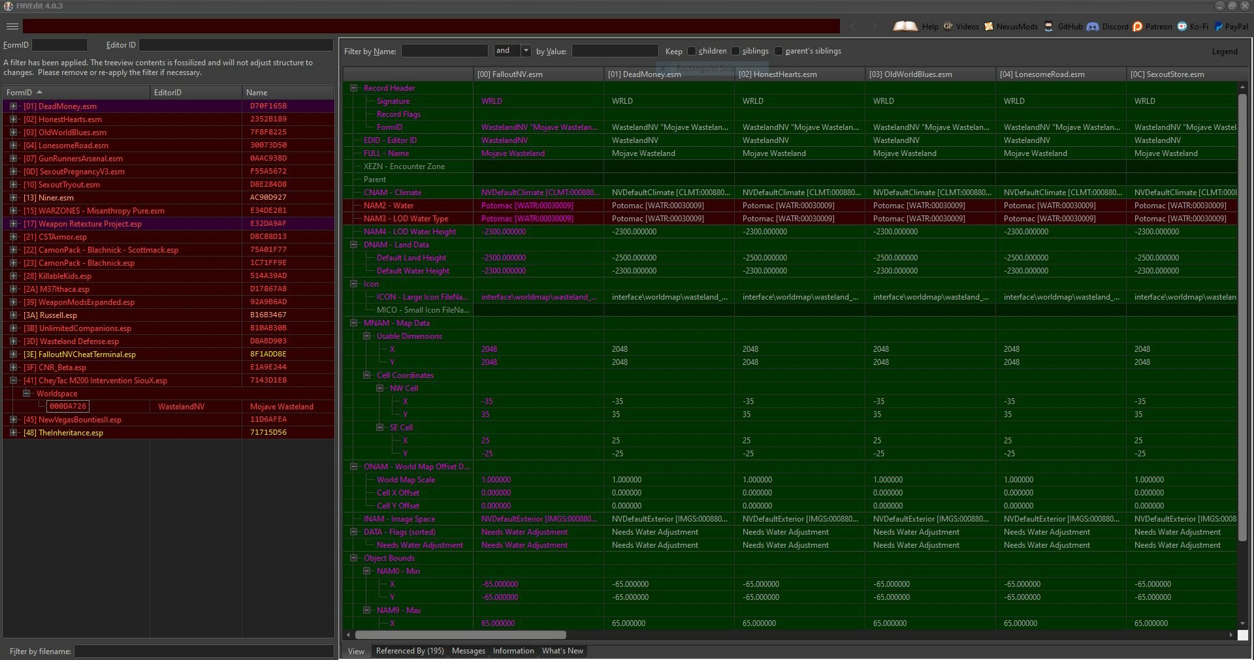Expand the [01] DeadMoney.esm tree node
Screen dimensions: 1254x660
tap(13, 106)
